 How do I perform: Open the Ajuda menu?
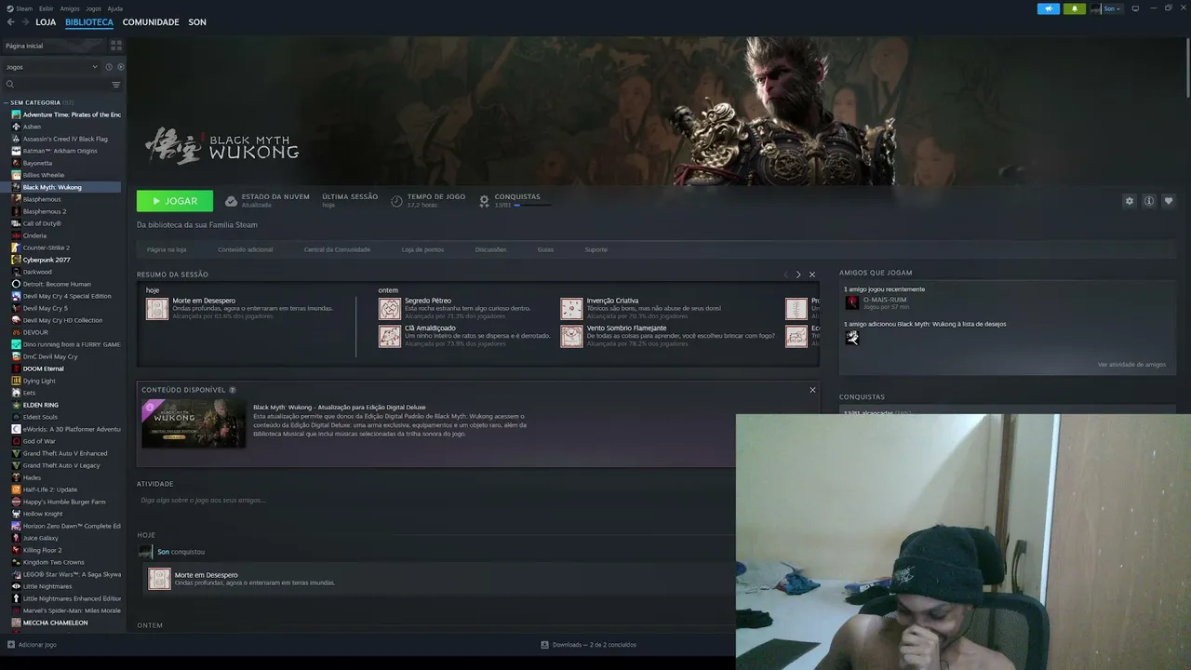pos(114,8)
